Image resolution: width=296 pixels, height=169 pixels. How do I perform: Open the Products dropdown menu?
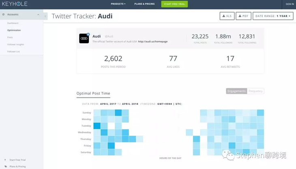coord(118,4)
